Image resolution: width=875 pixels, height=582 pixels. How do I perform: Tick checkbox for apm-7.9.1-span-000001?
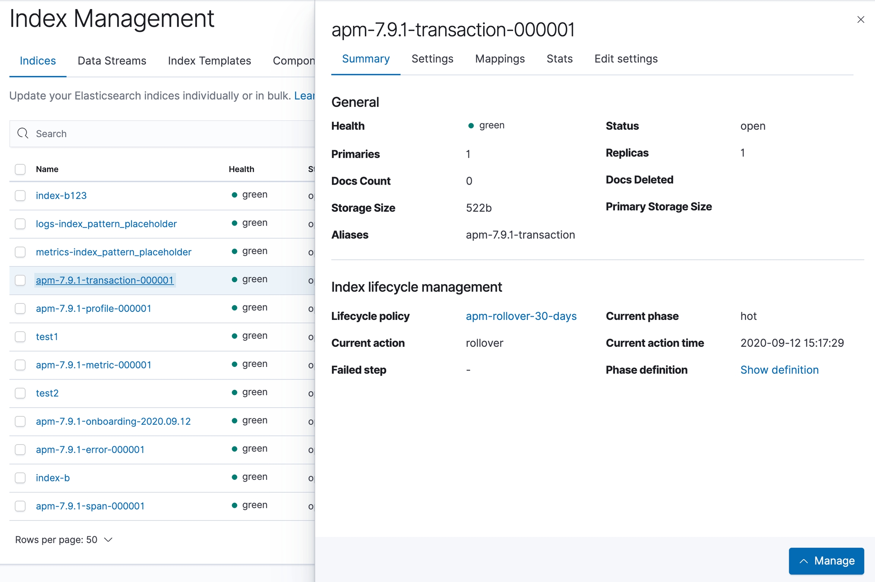[x=20, y=506]
